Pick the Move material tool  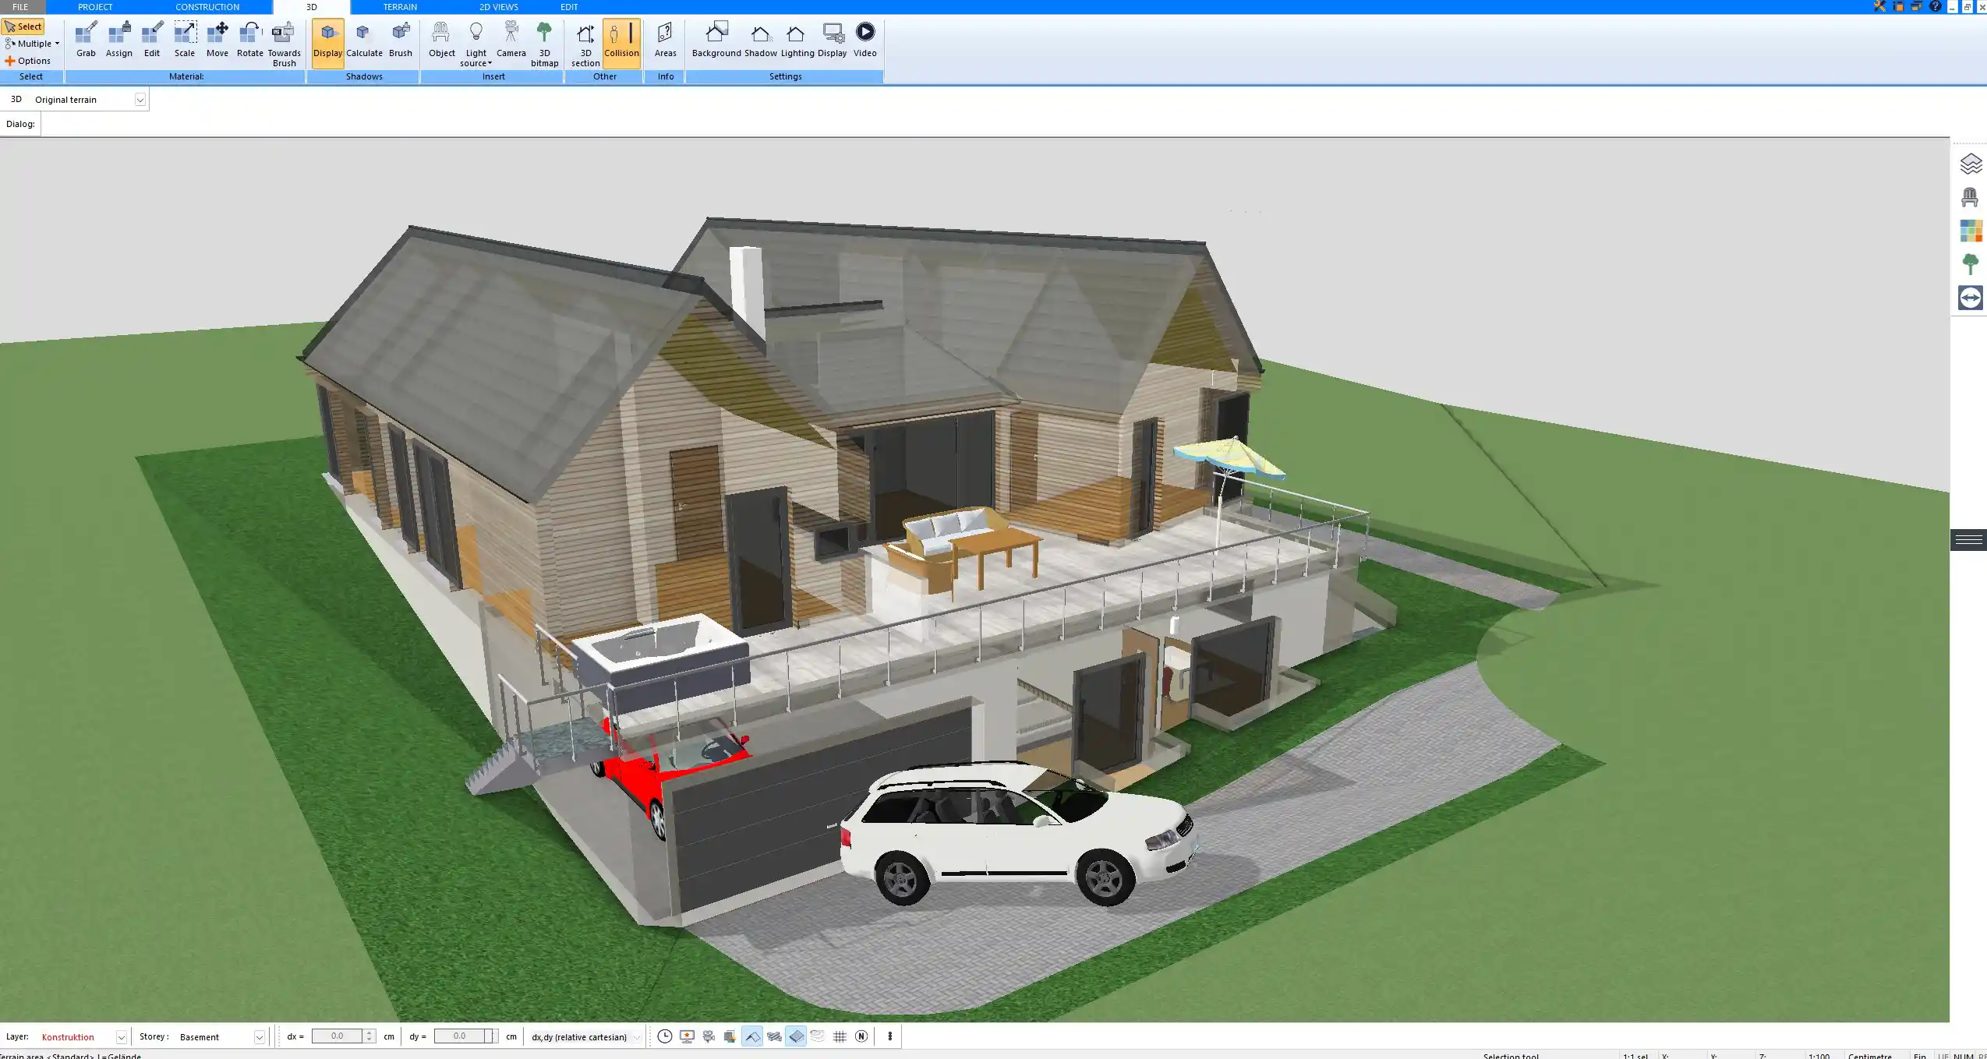(217, 40)
